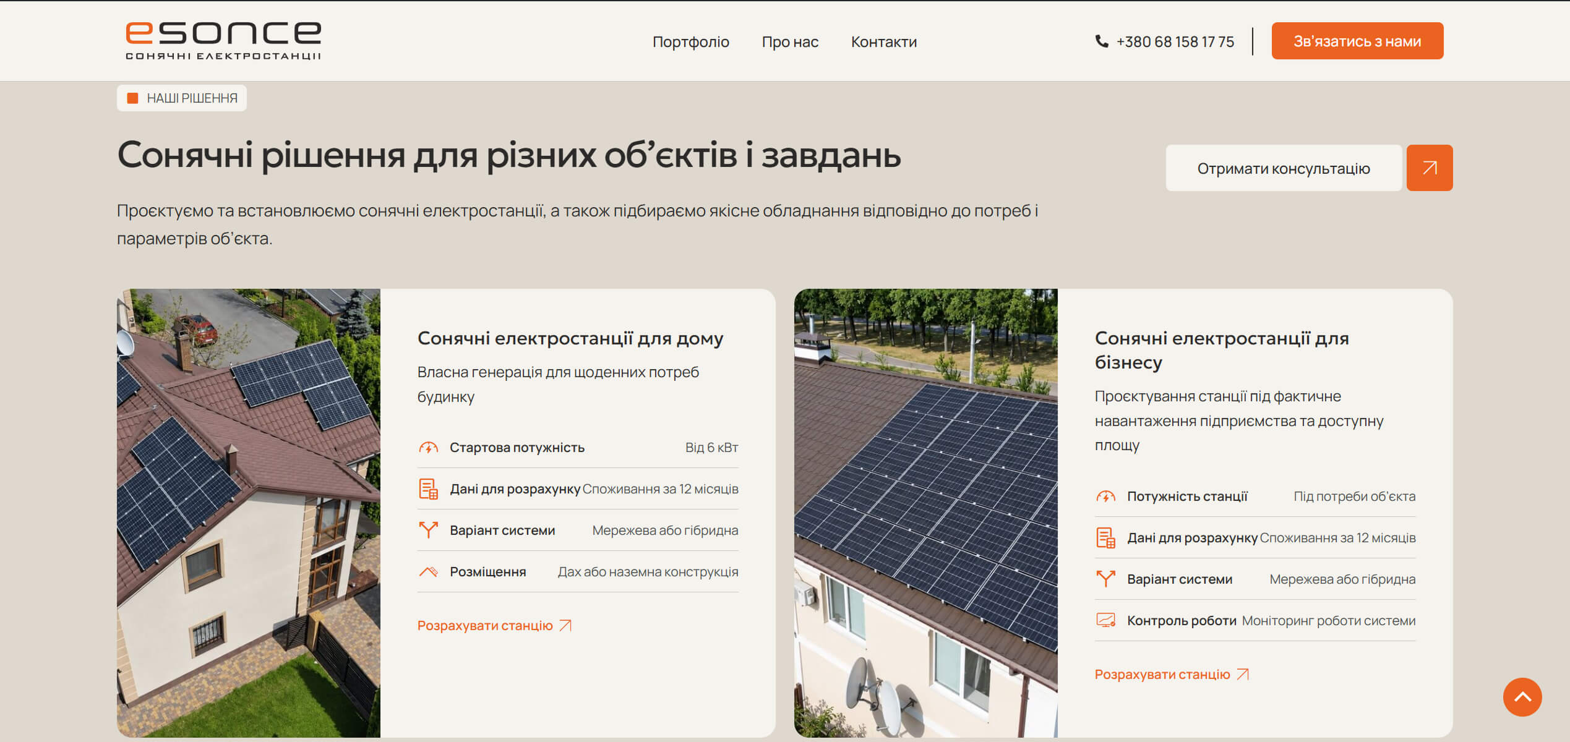Viewport: 1570px width, 742px height.
Task: Open the home solar station photo
Action: pyautogui.click(x=249, y=513)
